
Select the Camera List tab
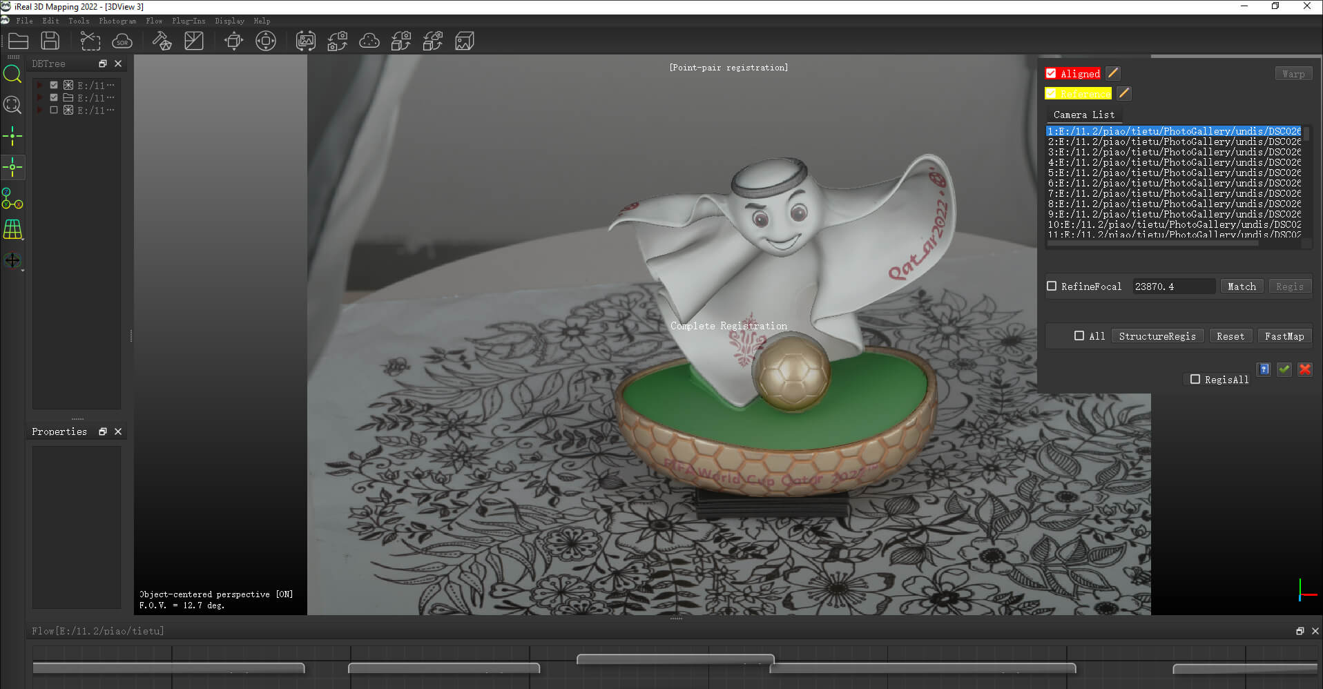coord(1083,115)
